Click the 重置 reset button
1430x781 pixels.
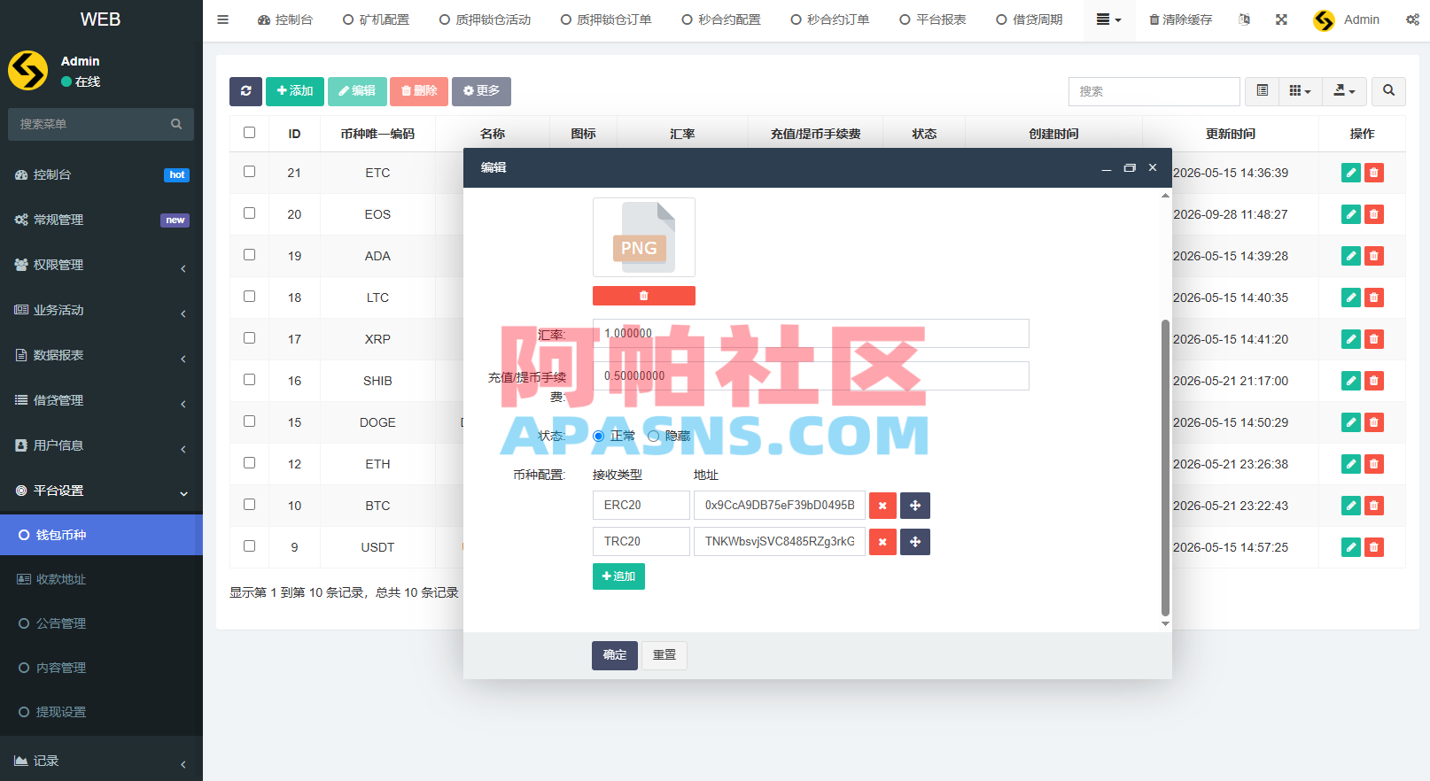click(x=664, y=655)
